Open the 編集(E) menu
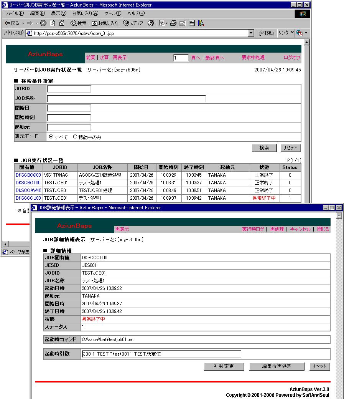The width and height of the screenshot is (344, 399). pyautogui.click(x=37, y=13)
